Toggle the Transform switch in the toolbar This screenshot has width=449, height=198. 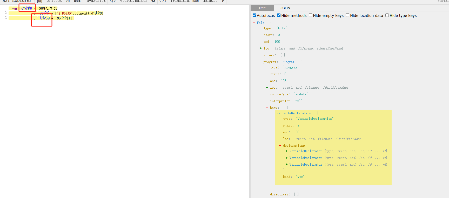coord(163,1)
